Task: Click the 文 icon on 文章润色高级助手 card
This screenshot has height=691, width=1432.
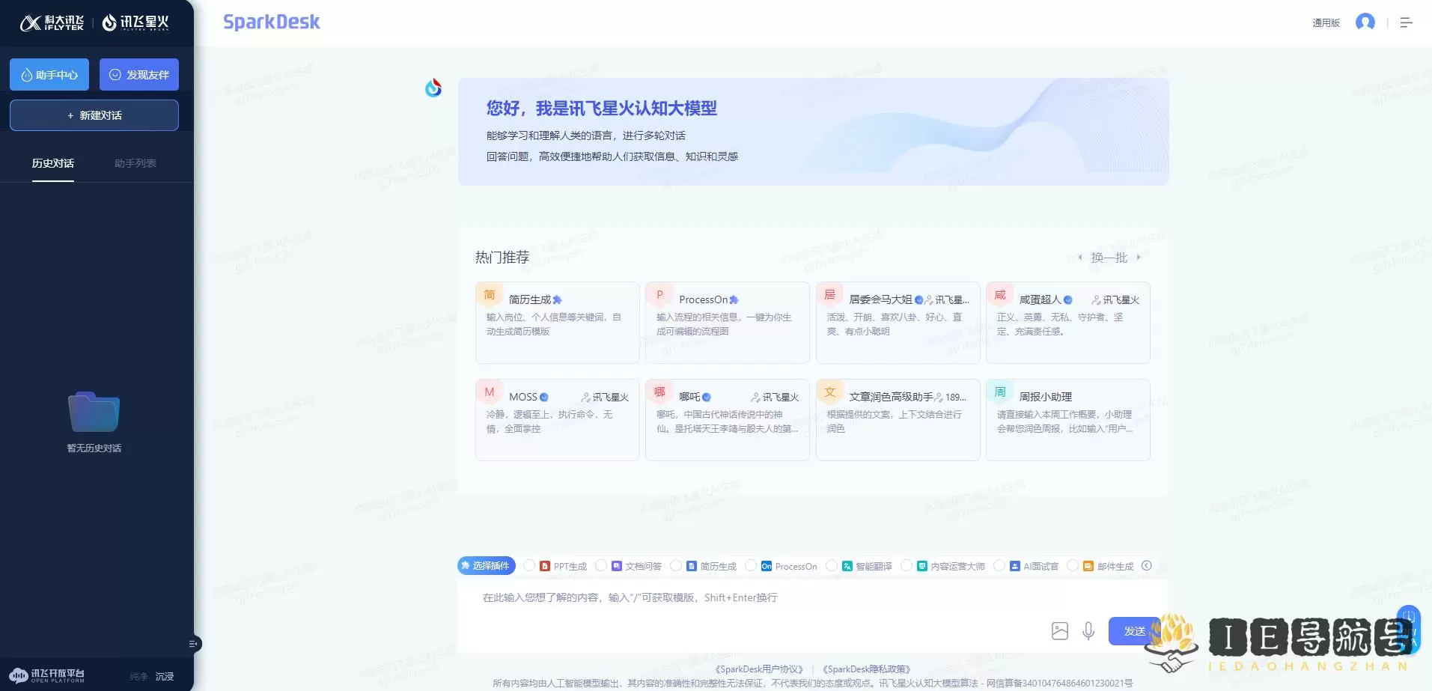Action: coord(829,392)
